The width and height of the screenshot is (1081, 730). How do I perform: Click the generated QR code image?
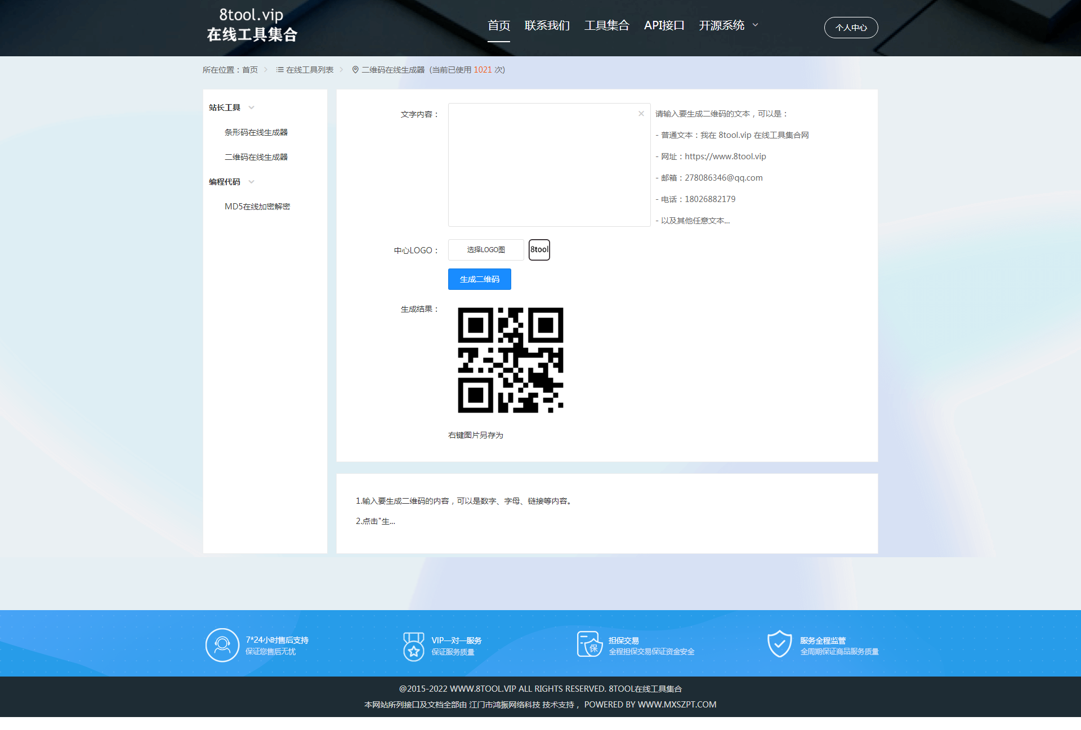pyautogui.click(x=510, y=360)
